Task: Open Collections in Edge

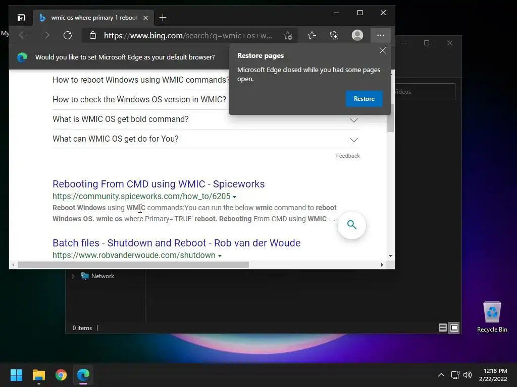Action: 334,35
